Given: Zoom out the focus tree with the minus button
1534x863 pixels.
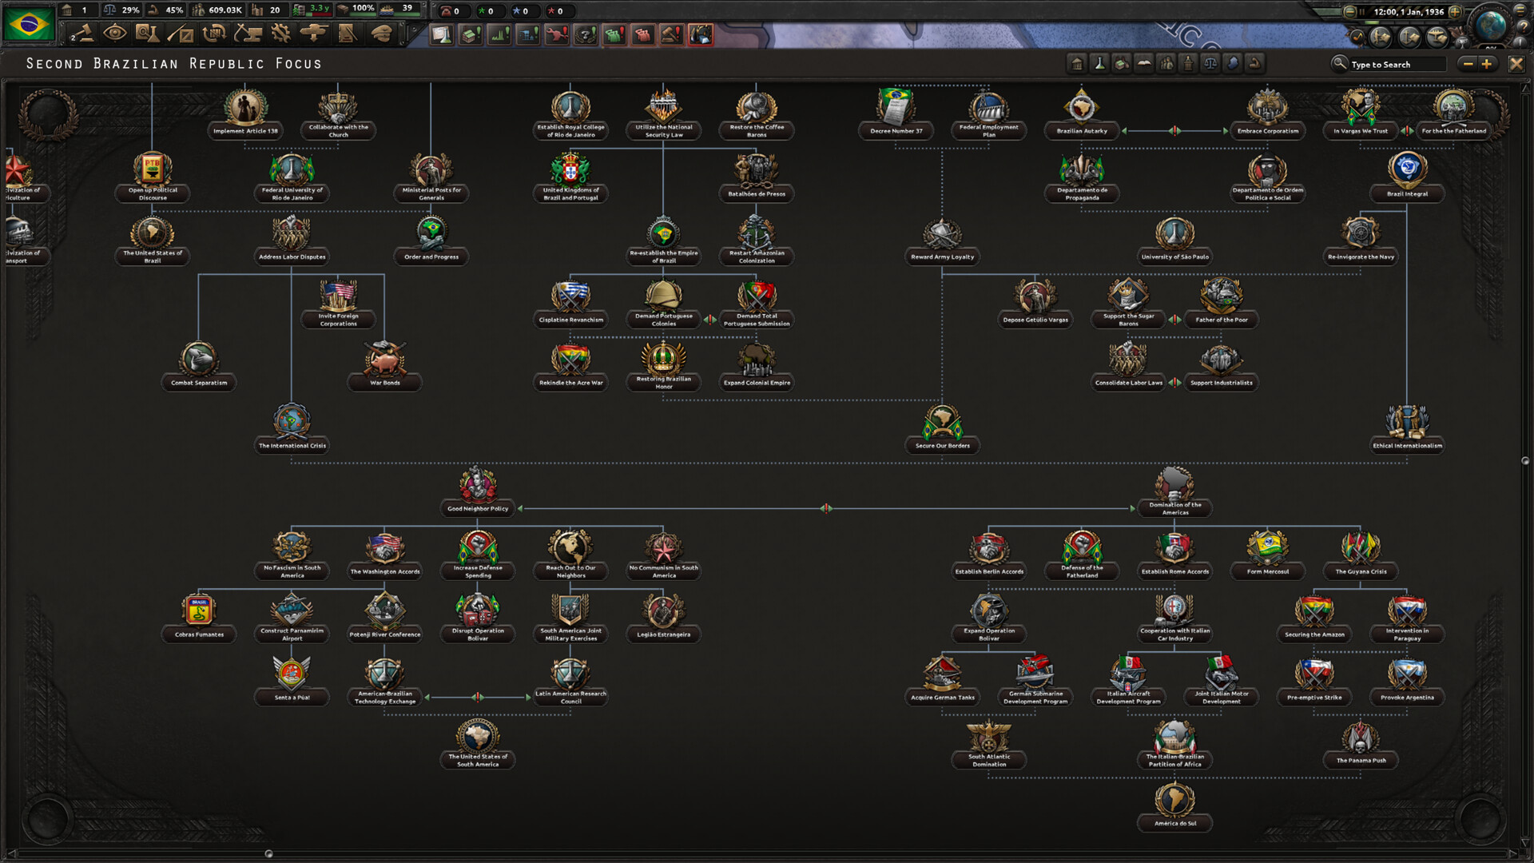Looking at the screenshot, I should tap(1468, 64).
